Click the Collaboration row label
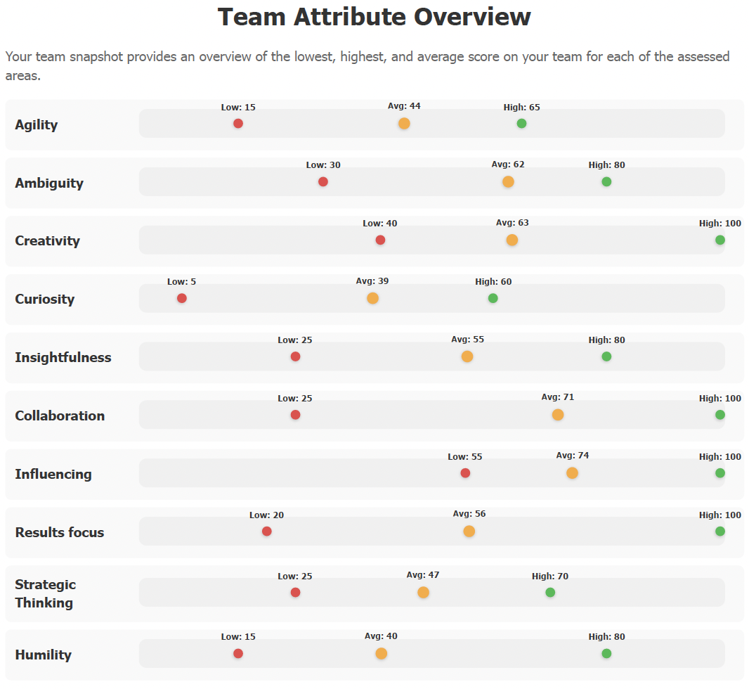This screenshot has width=749, height=689. (60, 416)
